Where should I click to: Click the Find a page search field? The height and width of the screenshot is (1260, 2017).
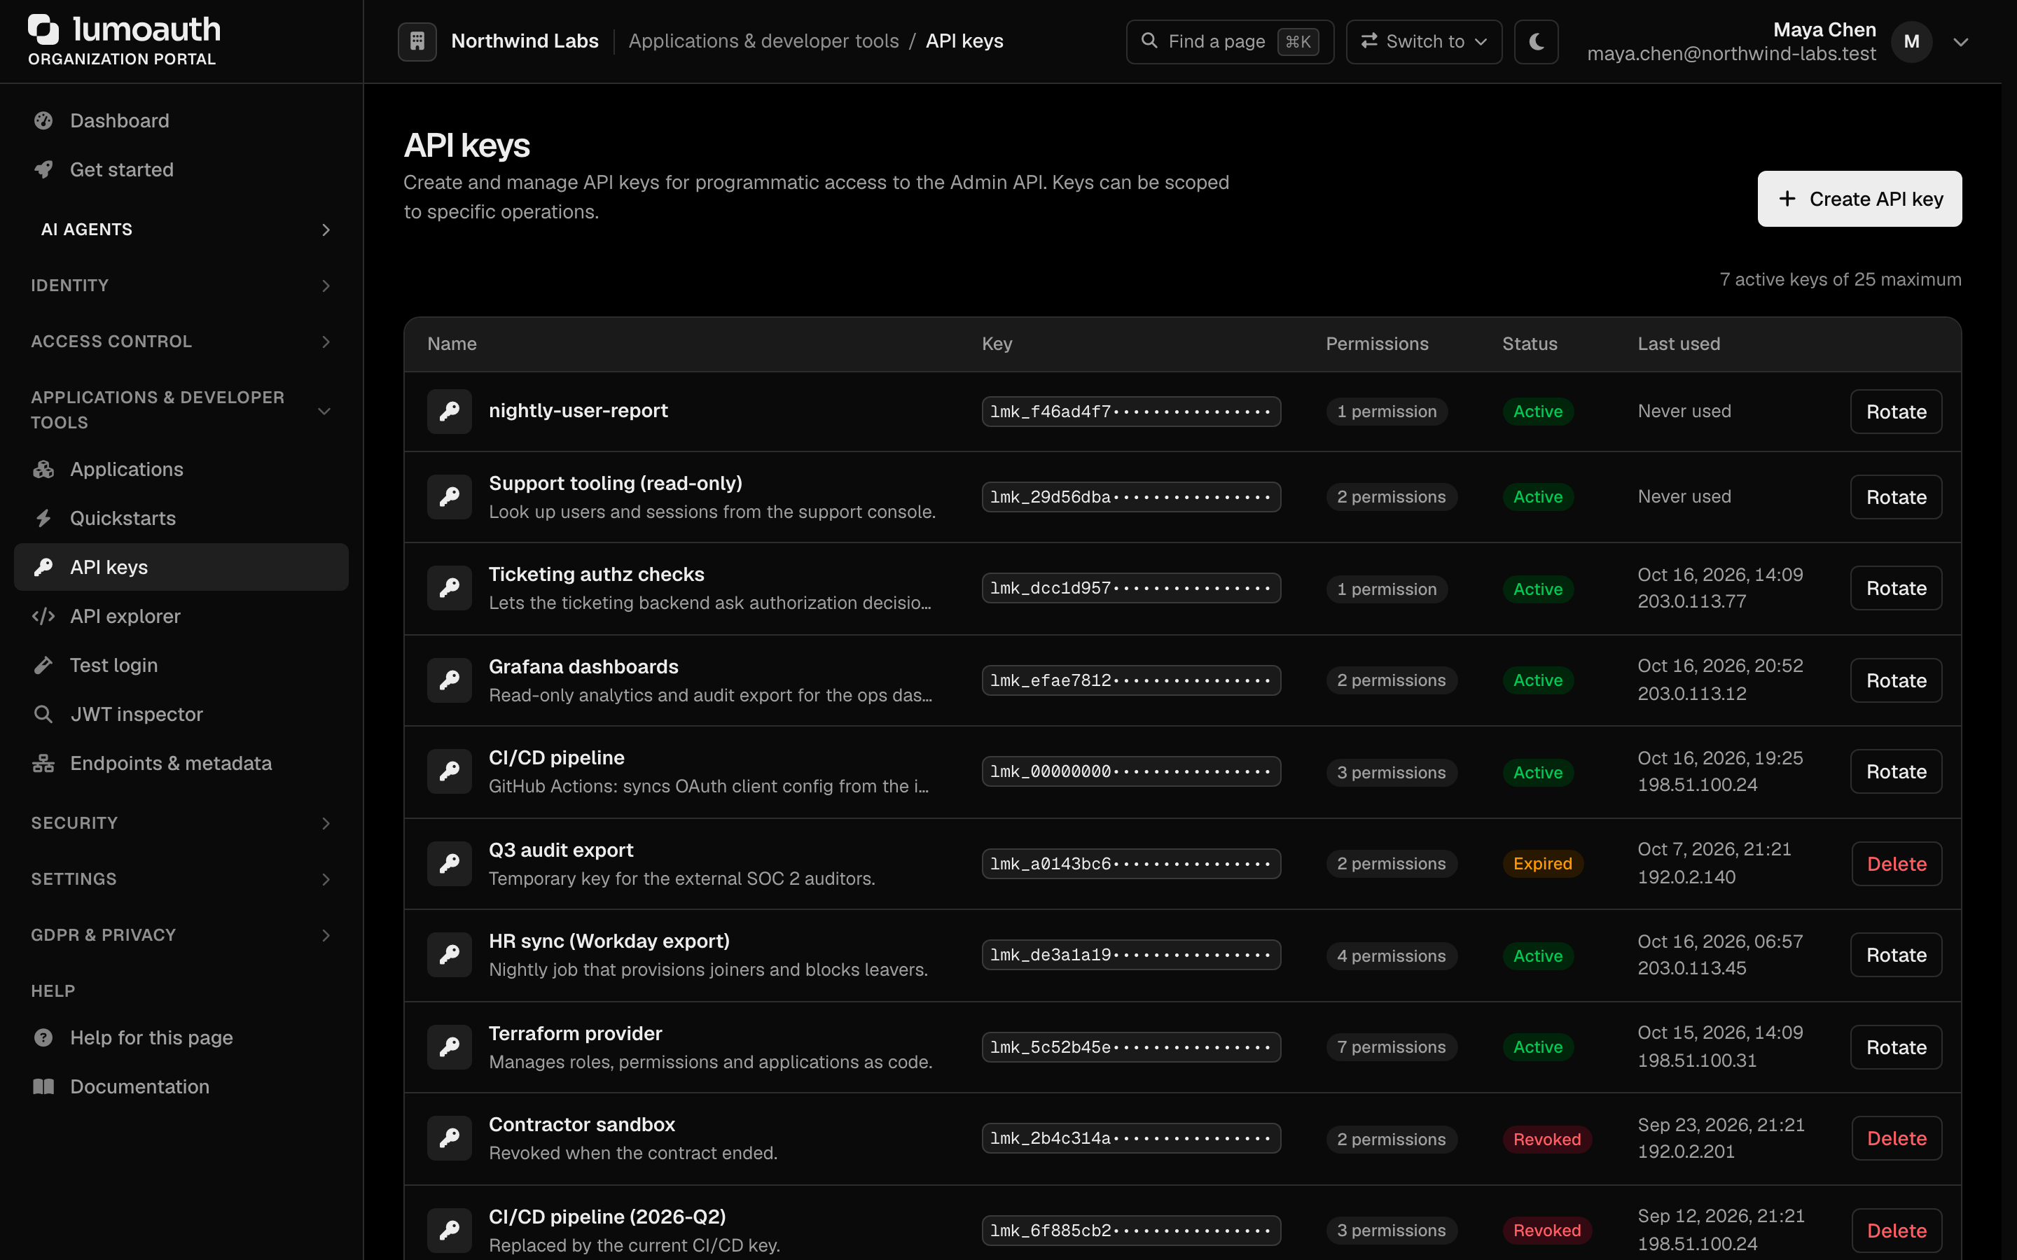tap(1229, 41)
